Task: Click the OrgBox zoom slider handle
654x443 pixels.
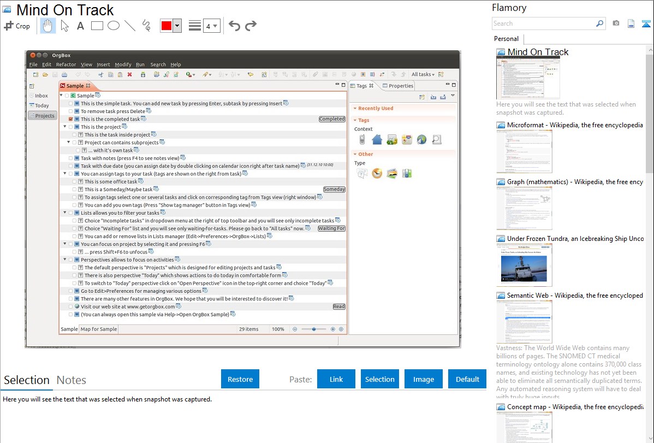Action: point(314,329)
